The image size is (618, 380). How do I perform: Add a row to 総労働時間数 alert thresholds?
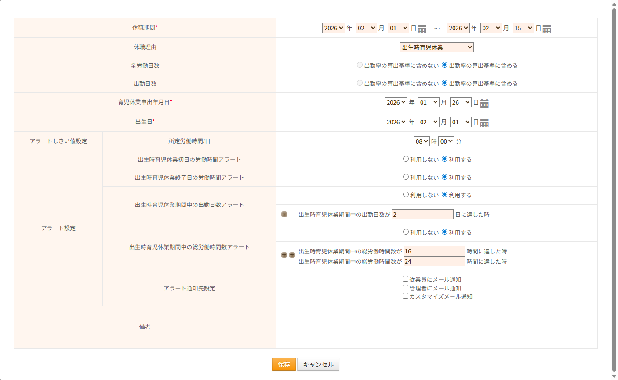pyautogui.click(x=284, y=255)
